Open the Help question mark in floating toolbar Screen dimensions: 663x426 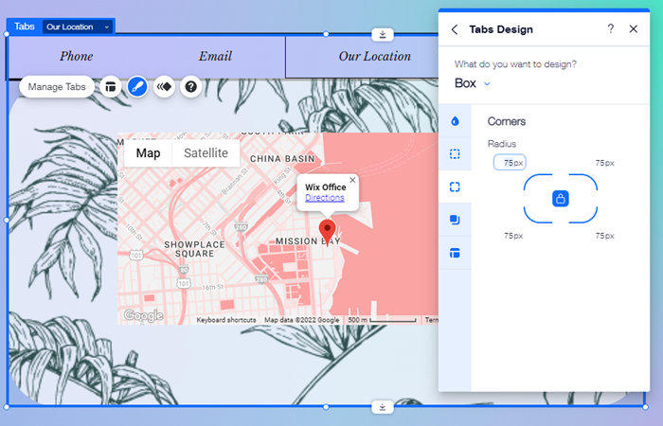pyautogui.click(x=191, y=87)
